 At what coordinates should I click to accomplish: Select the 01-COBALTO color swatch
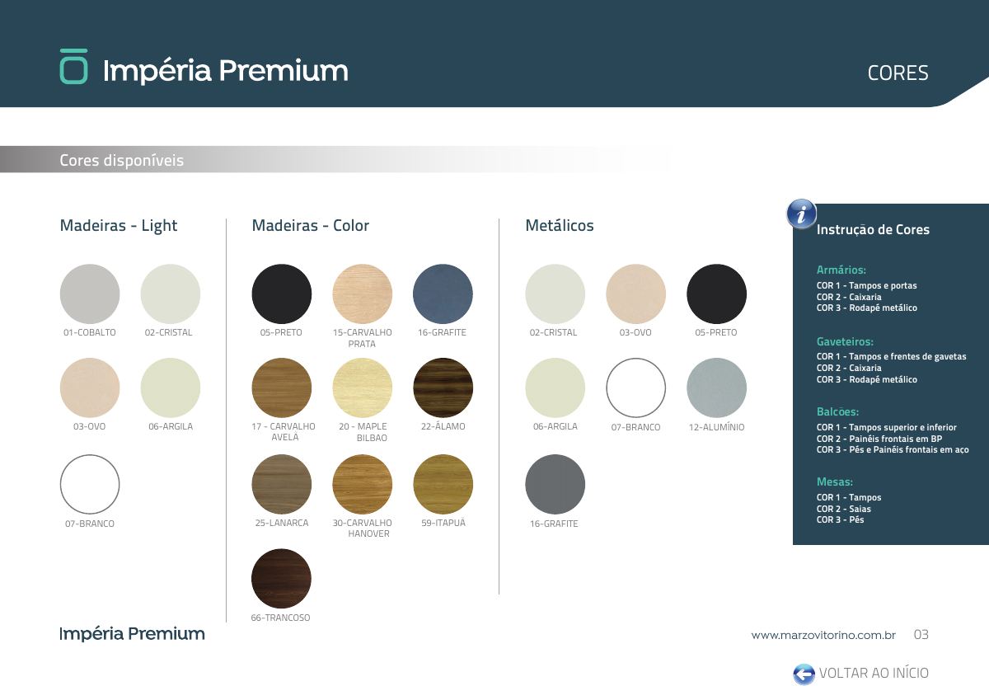tap(90, 294)
